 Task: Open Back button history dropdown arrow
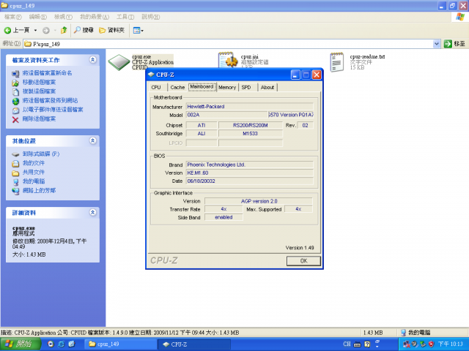35,30
